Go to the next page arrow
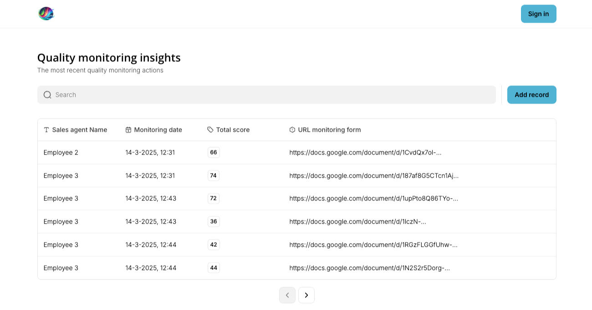 [x=306, y=295]
